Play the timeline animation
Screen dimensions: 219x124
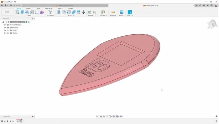[8, 121]
